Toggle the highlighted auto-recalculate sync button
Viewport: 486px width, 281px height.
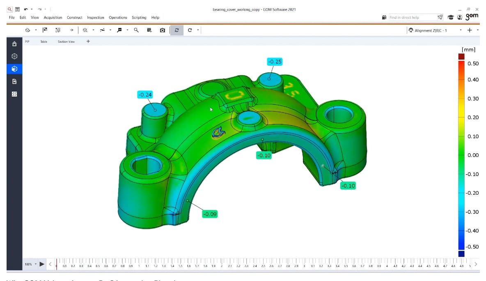click(177, 30)
